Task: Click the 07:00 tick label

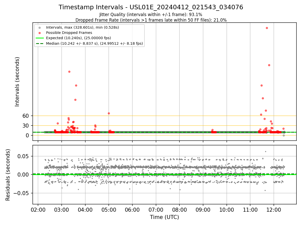Action: (x=156, y=210)
